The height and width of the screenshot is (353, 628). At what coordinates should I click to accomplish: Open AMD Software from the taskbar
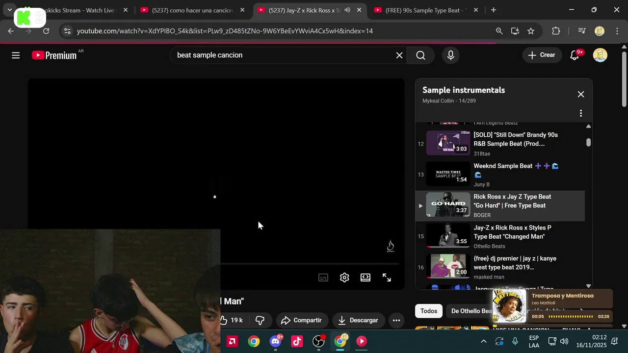coord(233,341)
